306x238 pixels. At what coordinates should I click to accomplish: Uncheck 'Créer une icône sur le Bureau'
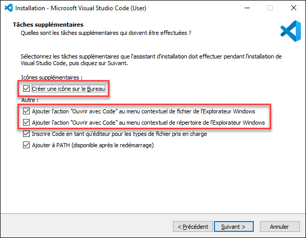point(26,89)
